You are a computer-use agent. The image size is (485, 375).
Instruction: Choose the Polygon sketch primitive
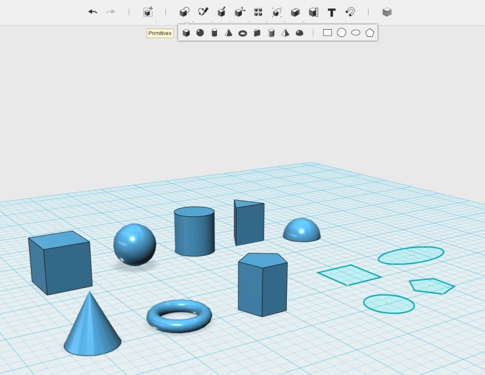pyautogui.click(x=370, y=33)
